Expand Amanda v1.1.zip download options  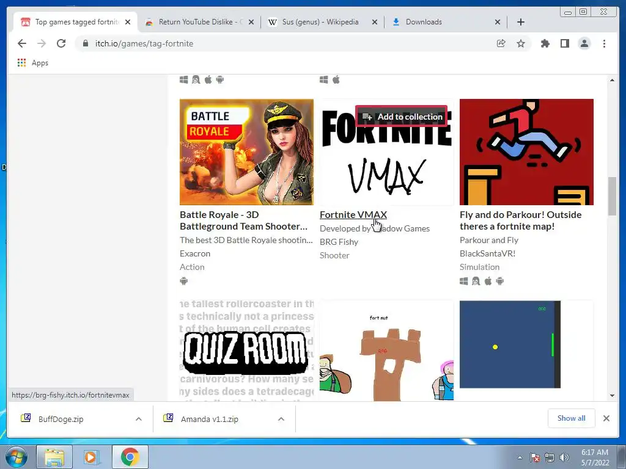coord(281,419)
